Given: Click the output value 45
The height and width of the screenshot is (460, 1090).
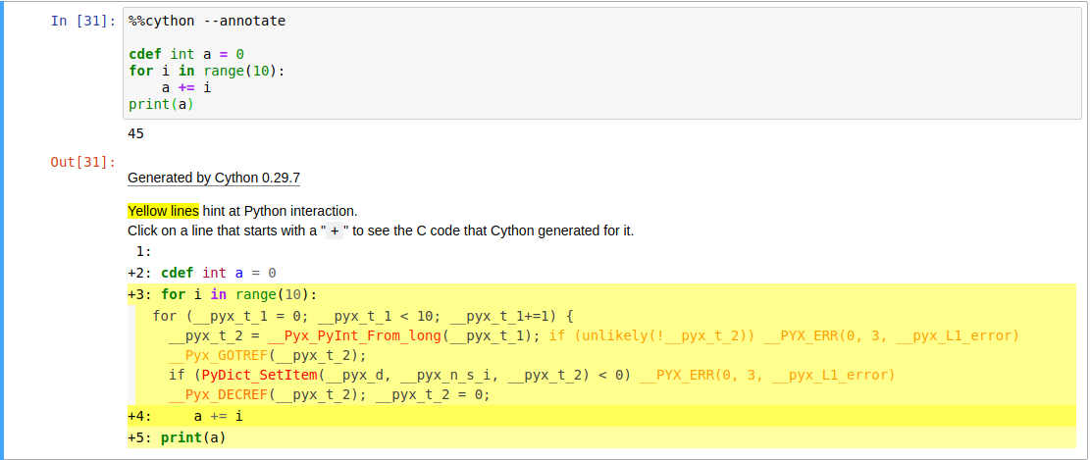Looking at the screenshot, I should [136, 133].
